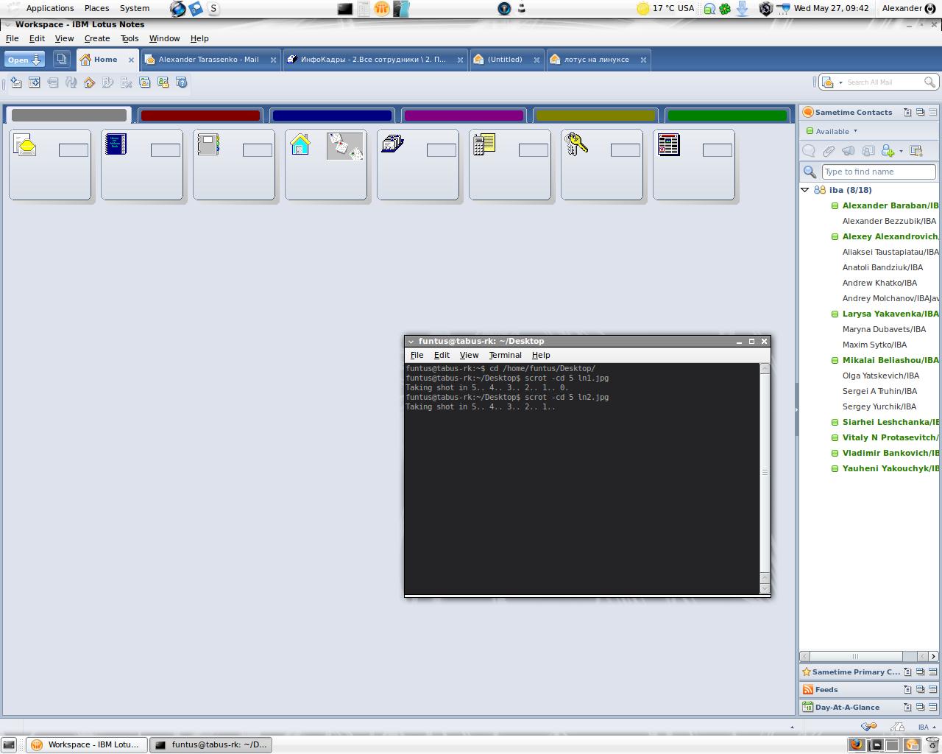The width and height of the screenshot is (942, 754).
Task: Select the green workspace page tab
Action: 727,116
